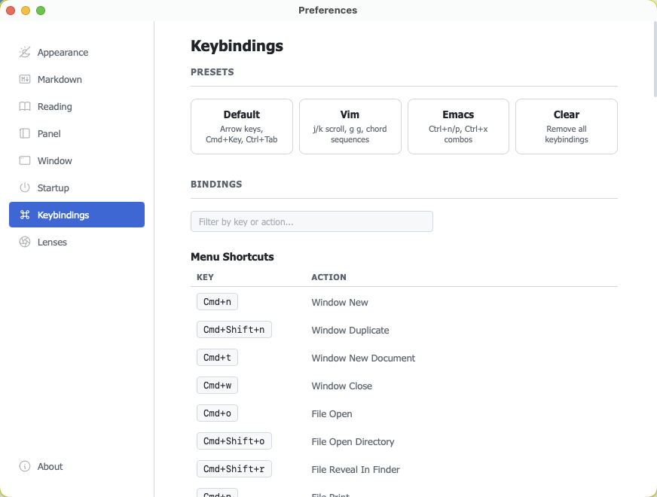Click the Lenses aperture icon
Viewport: 657px width, 497px height.
click(25, 242)
